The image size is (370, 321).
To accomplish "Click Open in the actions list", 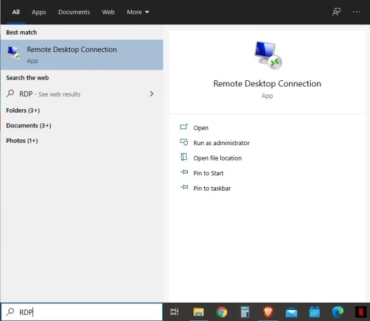I will click(201, 128).
